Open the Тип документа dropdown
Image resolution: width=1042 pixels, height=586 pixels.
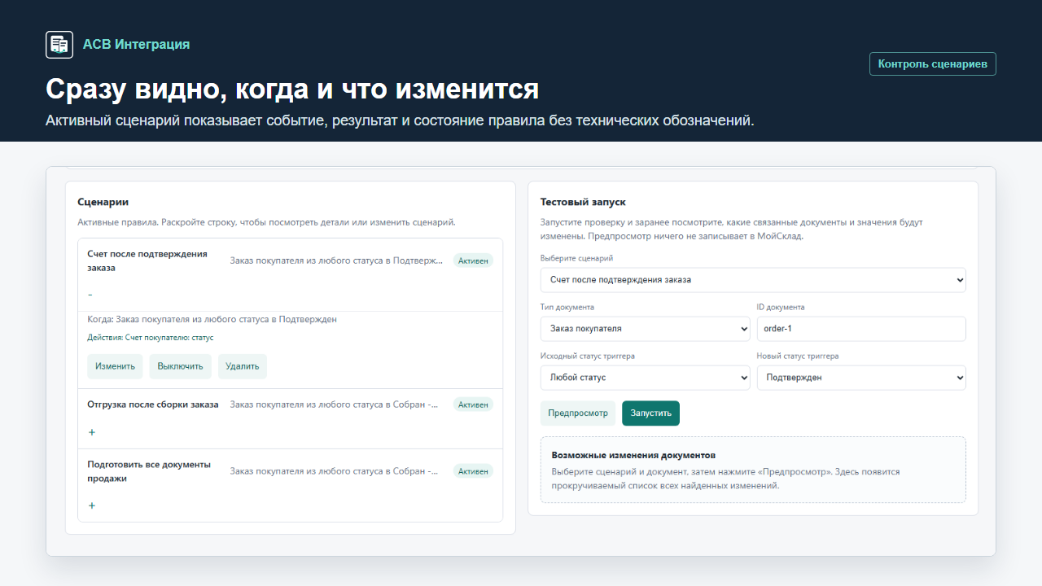point(645,329)
